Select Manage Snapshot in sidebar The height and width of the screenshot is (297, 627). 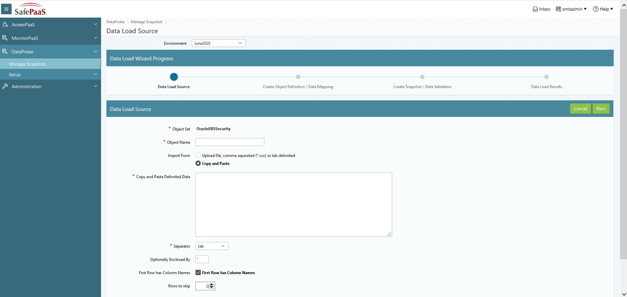point(50,64)
